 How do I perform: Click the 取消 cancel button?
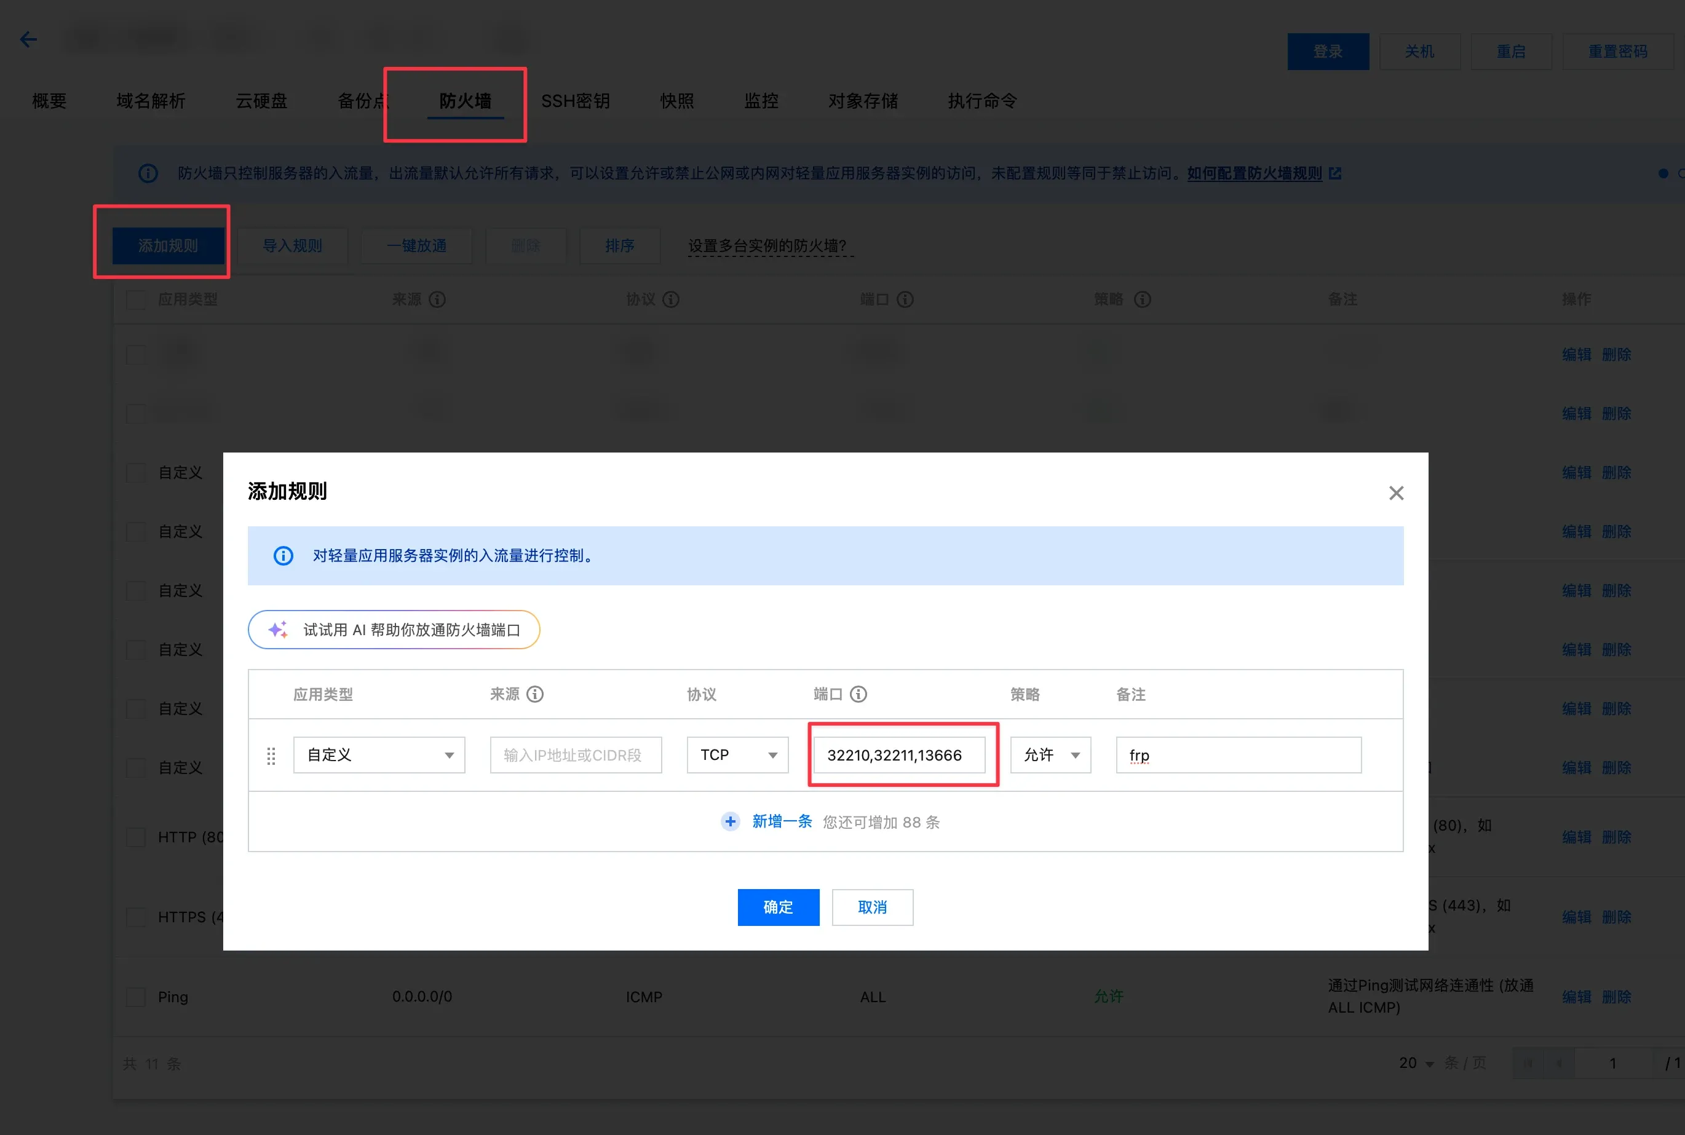tap(872, 907)
